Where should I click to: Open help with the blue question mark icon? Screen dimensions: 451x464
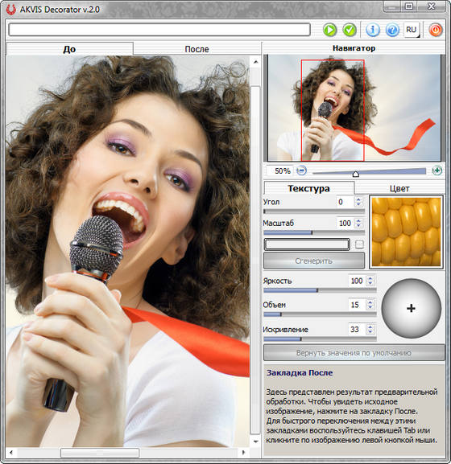392,30
